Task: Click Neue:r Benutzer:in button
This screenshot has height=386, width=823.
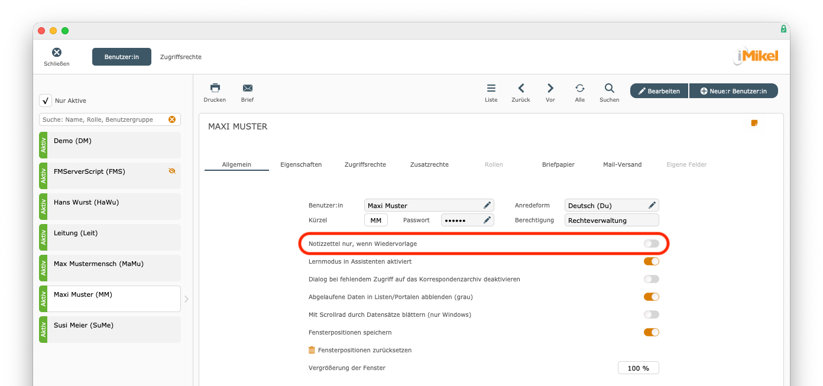Action: (734, 91)
